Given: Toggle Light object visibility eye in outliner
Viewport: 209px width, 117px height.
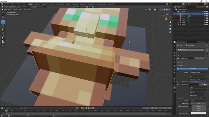Looking at the screenshot, I should (205, 20).
